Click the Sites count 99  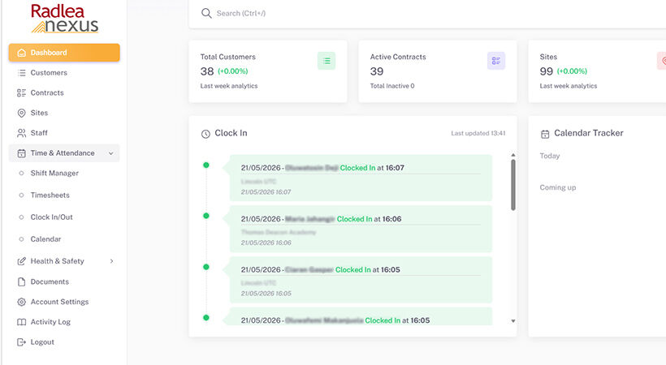click(x=547, y=71)
